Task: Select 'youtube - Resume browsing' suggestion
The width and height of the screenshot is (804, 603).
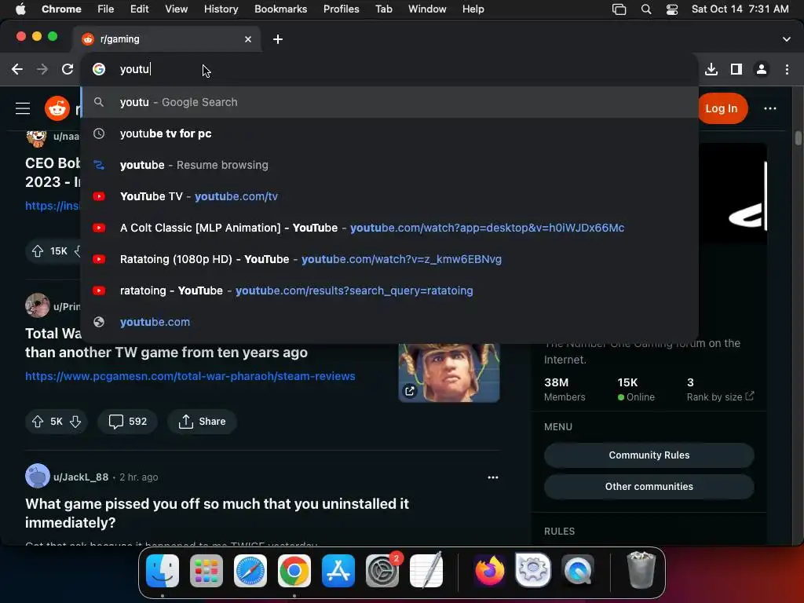Action: click(x=389, y=165)
